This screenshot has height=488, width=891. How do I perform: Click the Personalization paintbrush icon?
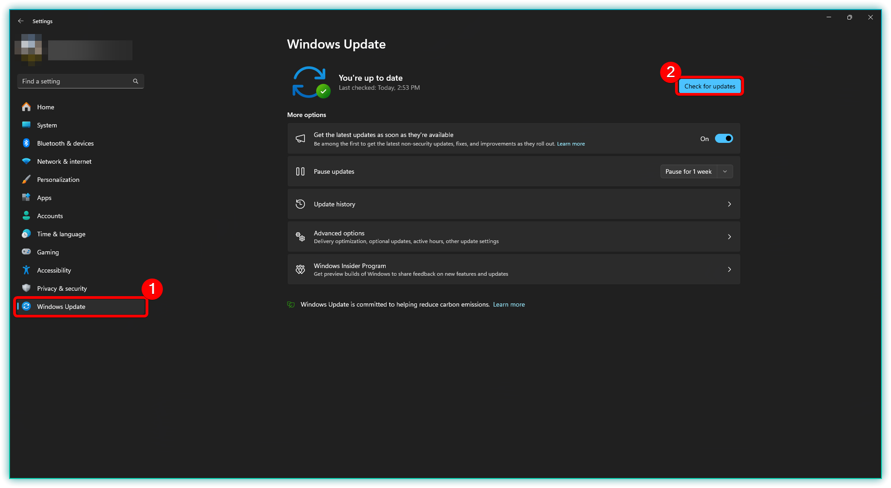(26, 179)
